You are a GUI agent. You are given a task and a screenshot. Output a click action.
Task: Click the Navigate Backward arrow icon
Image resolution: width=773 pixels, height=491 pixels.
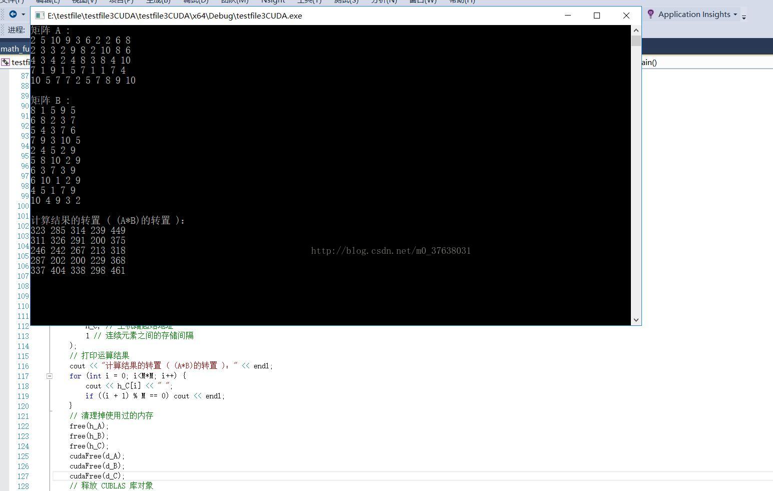click(13, 14)
